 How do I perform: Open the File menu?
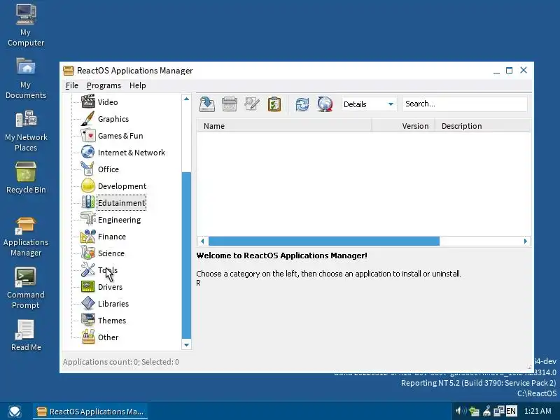(x=72, y=85)
